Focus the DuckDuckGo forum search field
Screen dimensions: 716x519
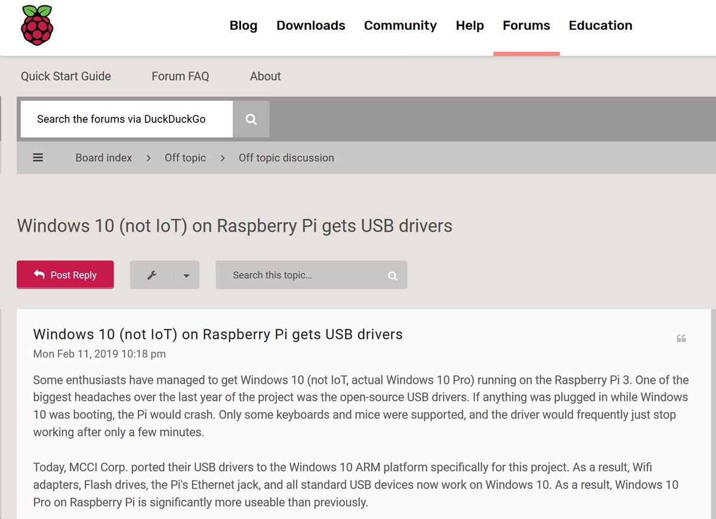point(126,119)
